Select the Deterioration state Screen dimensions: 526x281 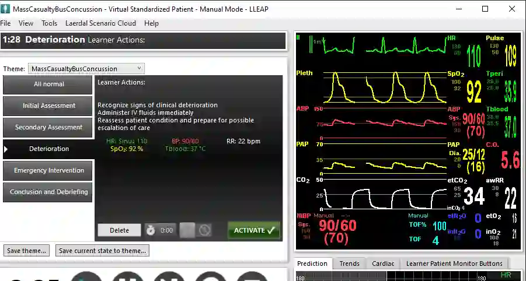(48, 149)
